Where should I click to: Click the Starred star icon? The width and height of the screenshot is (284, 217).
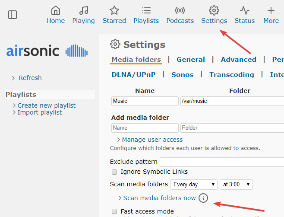[114, 10]
